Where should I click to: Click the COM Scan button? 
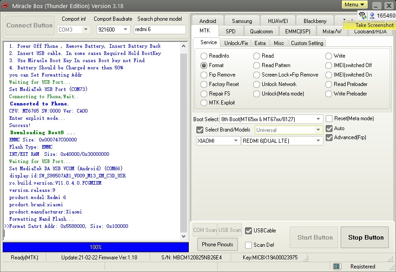coord(205,230)
